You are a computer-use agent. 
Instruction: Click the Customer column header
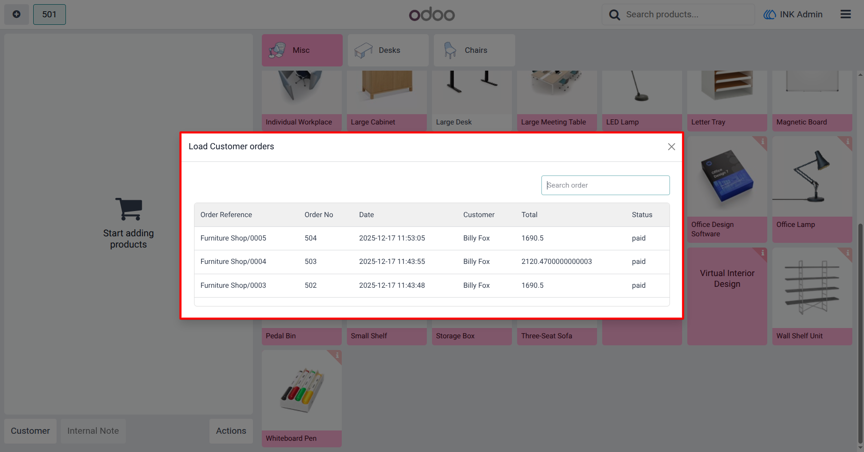point(479,215)
